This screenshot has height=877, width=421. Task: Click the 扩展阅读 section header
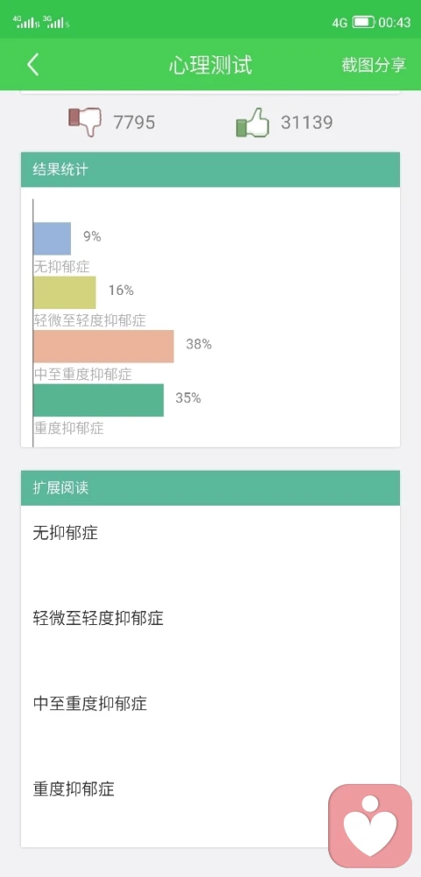click(210, 488)
